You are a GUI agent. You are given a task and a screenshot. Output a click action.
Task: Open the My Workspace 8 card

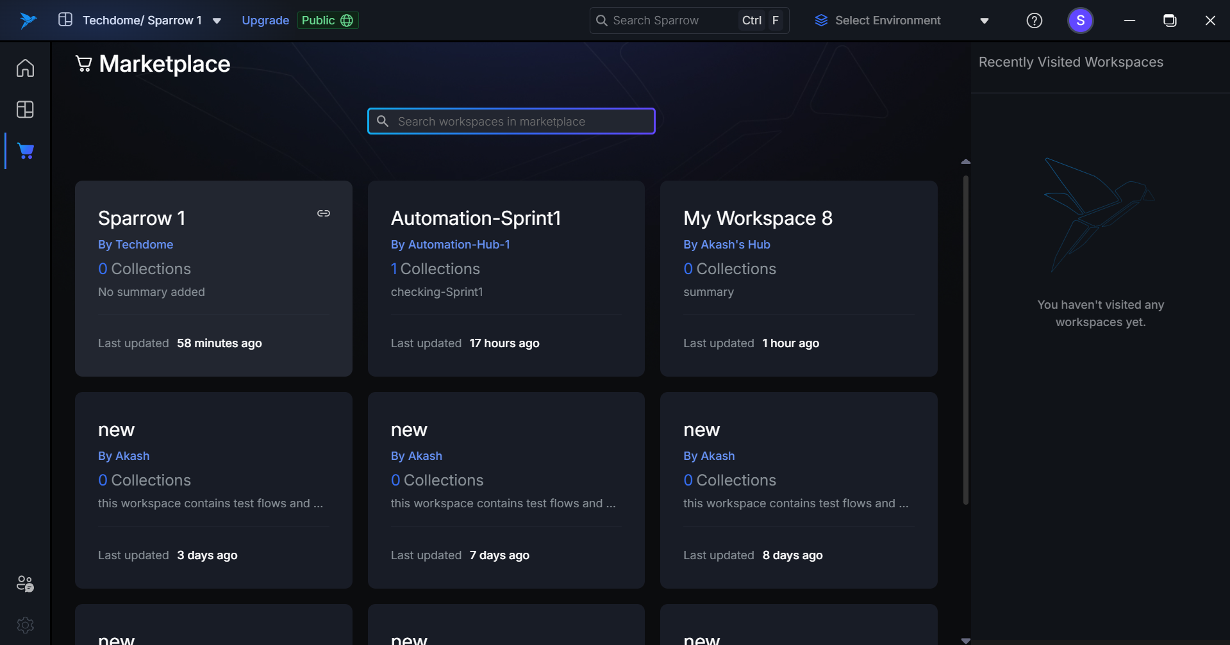click(798, 278)
